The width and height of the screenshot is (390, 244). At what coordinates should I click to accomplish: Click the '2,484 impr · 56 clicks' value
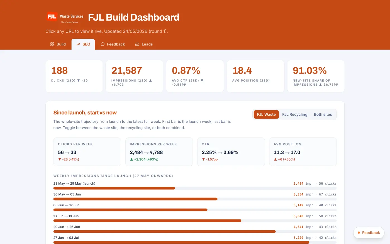point(315,183)
